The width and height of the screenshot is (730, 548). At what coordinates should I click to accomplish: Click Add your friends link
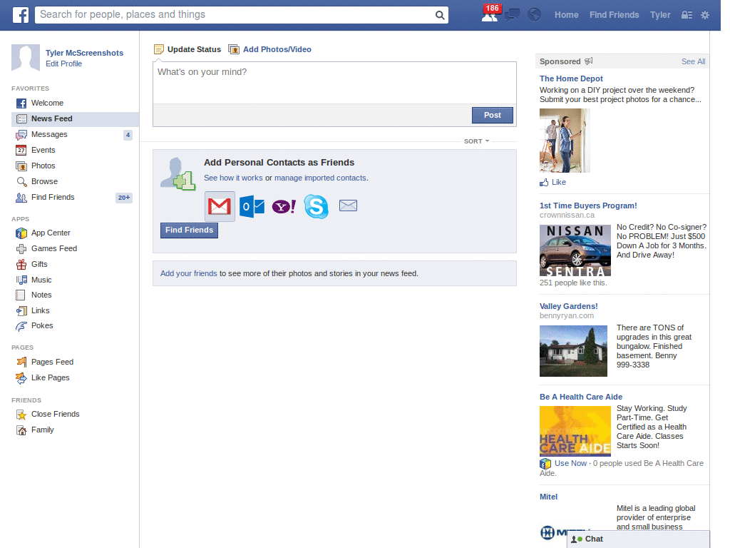click(x=188, y=273)
